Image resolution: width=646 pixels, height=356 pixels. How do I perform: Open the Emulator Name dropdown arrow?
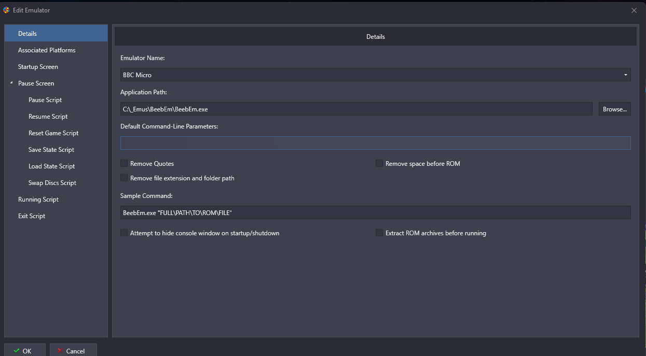coord(626,75)
